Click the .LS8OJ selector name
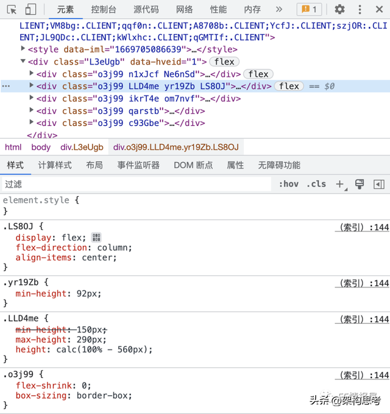This screenshot has width=390, height=414. pos(18,226)
